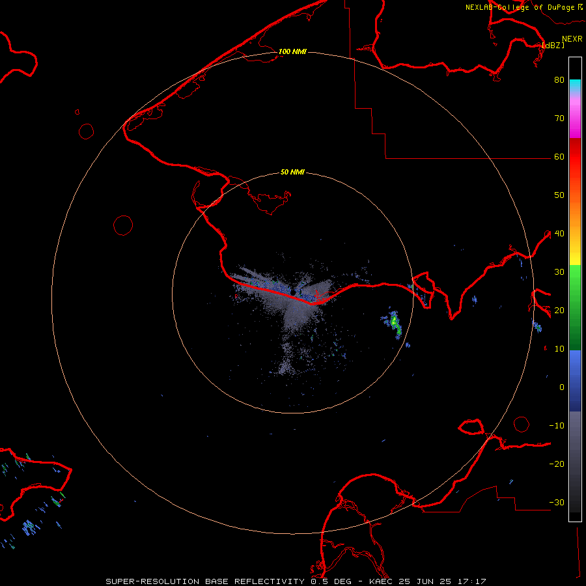Screen dimensions: 586x586
Task: Select the 70 dBZ scale label
Action: 559,119
